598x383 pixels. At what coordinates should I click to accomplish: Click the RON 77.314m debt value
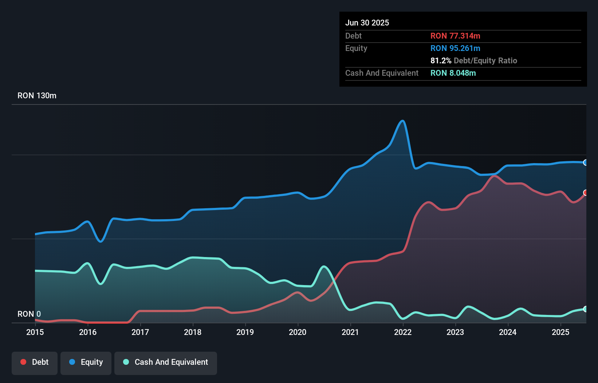click(455, 36)
